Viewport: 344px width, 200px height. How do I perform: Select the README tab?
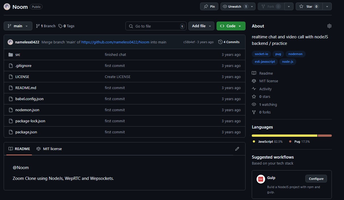19,149
